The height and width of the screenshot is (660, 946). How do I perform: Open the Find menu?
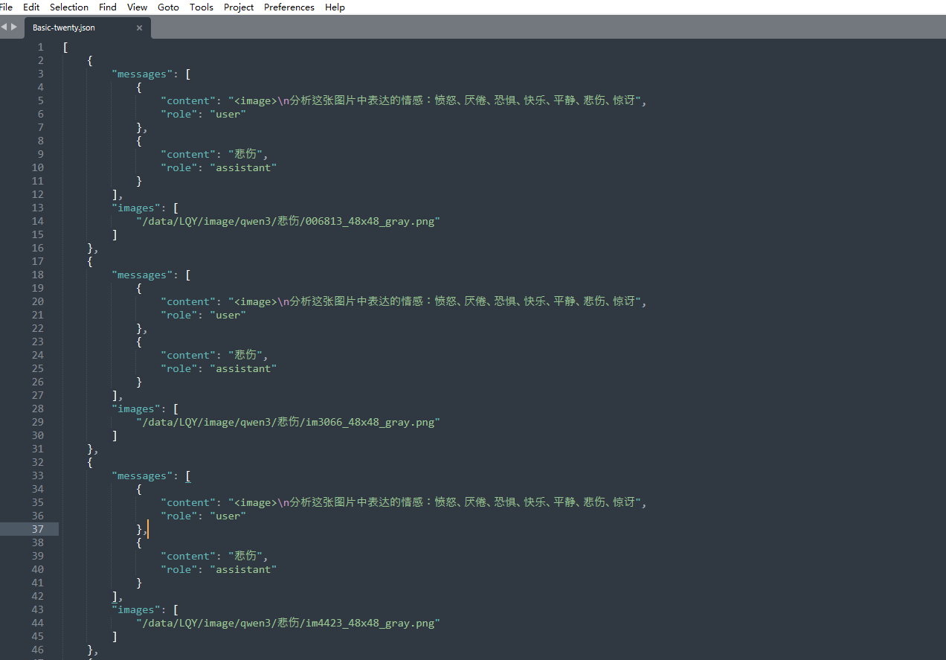pyautogui.click(x=108, y=7)
